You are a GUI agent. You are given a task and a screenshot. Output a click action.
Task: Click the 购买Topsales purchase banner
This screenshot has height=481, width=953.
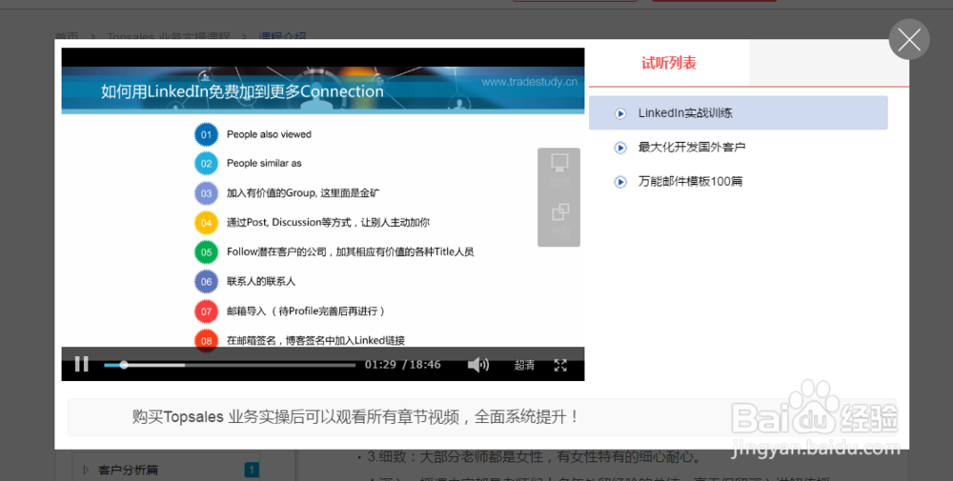pos(481,417)
